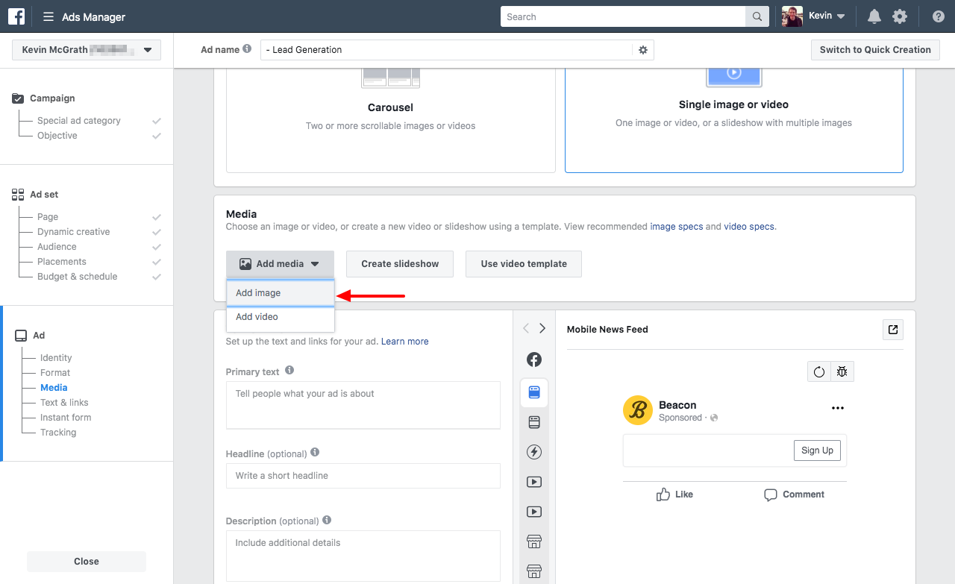955x584 pixels.
Task: Open preview in new window icon
Action: click(893, 330)
